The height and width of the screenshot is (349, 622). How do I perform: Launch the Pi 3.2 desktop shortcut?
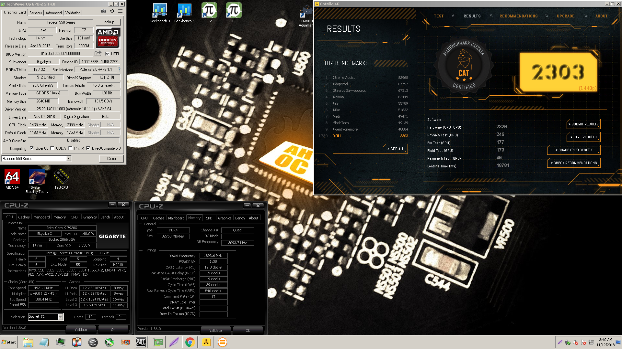[209, 13]
